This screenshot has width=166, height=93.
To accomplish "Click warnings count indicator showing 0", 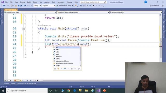I will coord(21,80).
